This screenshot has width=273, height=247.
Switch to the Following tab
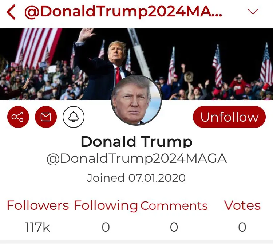[x=106, y=205]
